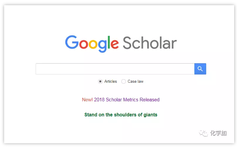Click the blue magnifying glass search button

(200, 69)
